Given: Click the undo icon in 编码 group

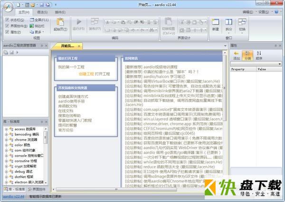Looking at the screenshot, I should click(x=133, y=30).
